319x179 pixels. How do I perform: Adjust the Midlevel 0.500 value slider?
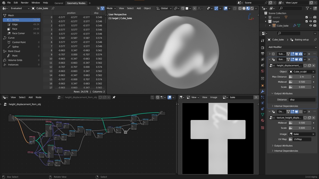tap(302, 82)
